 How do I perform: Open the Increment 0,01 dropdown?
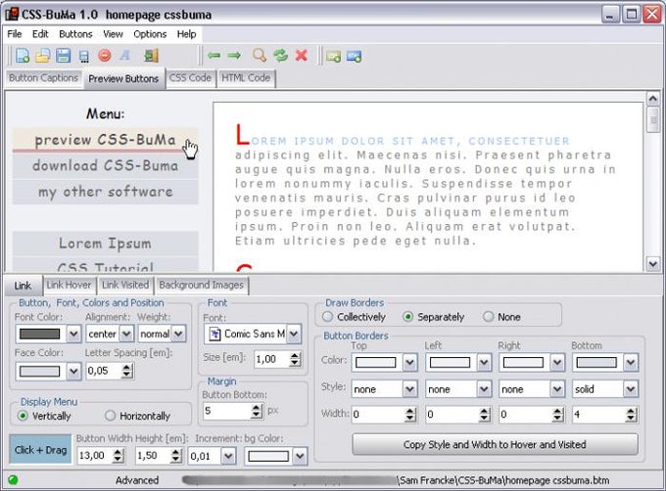coord(228,456)
